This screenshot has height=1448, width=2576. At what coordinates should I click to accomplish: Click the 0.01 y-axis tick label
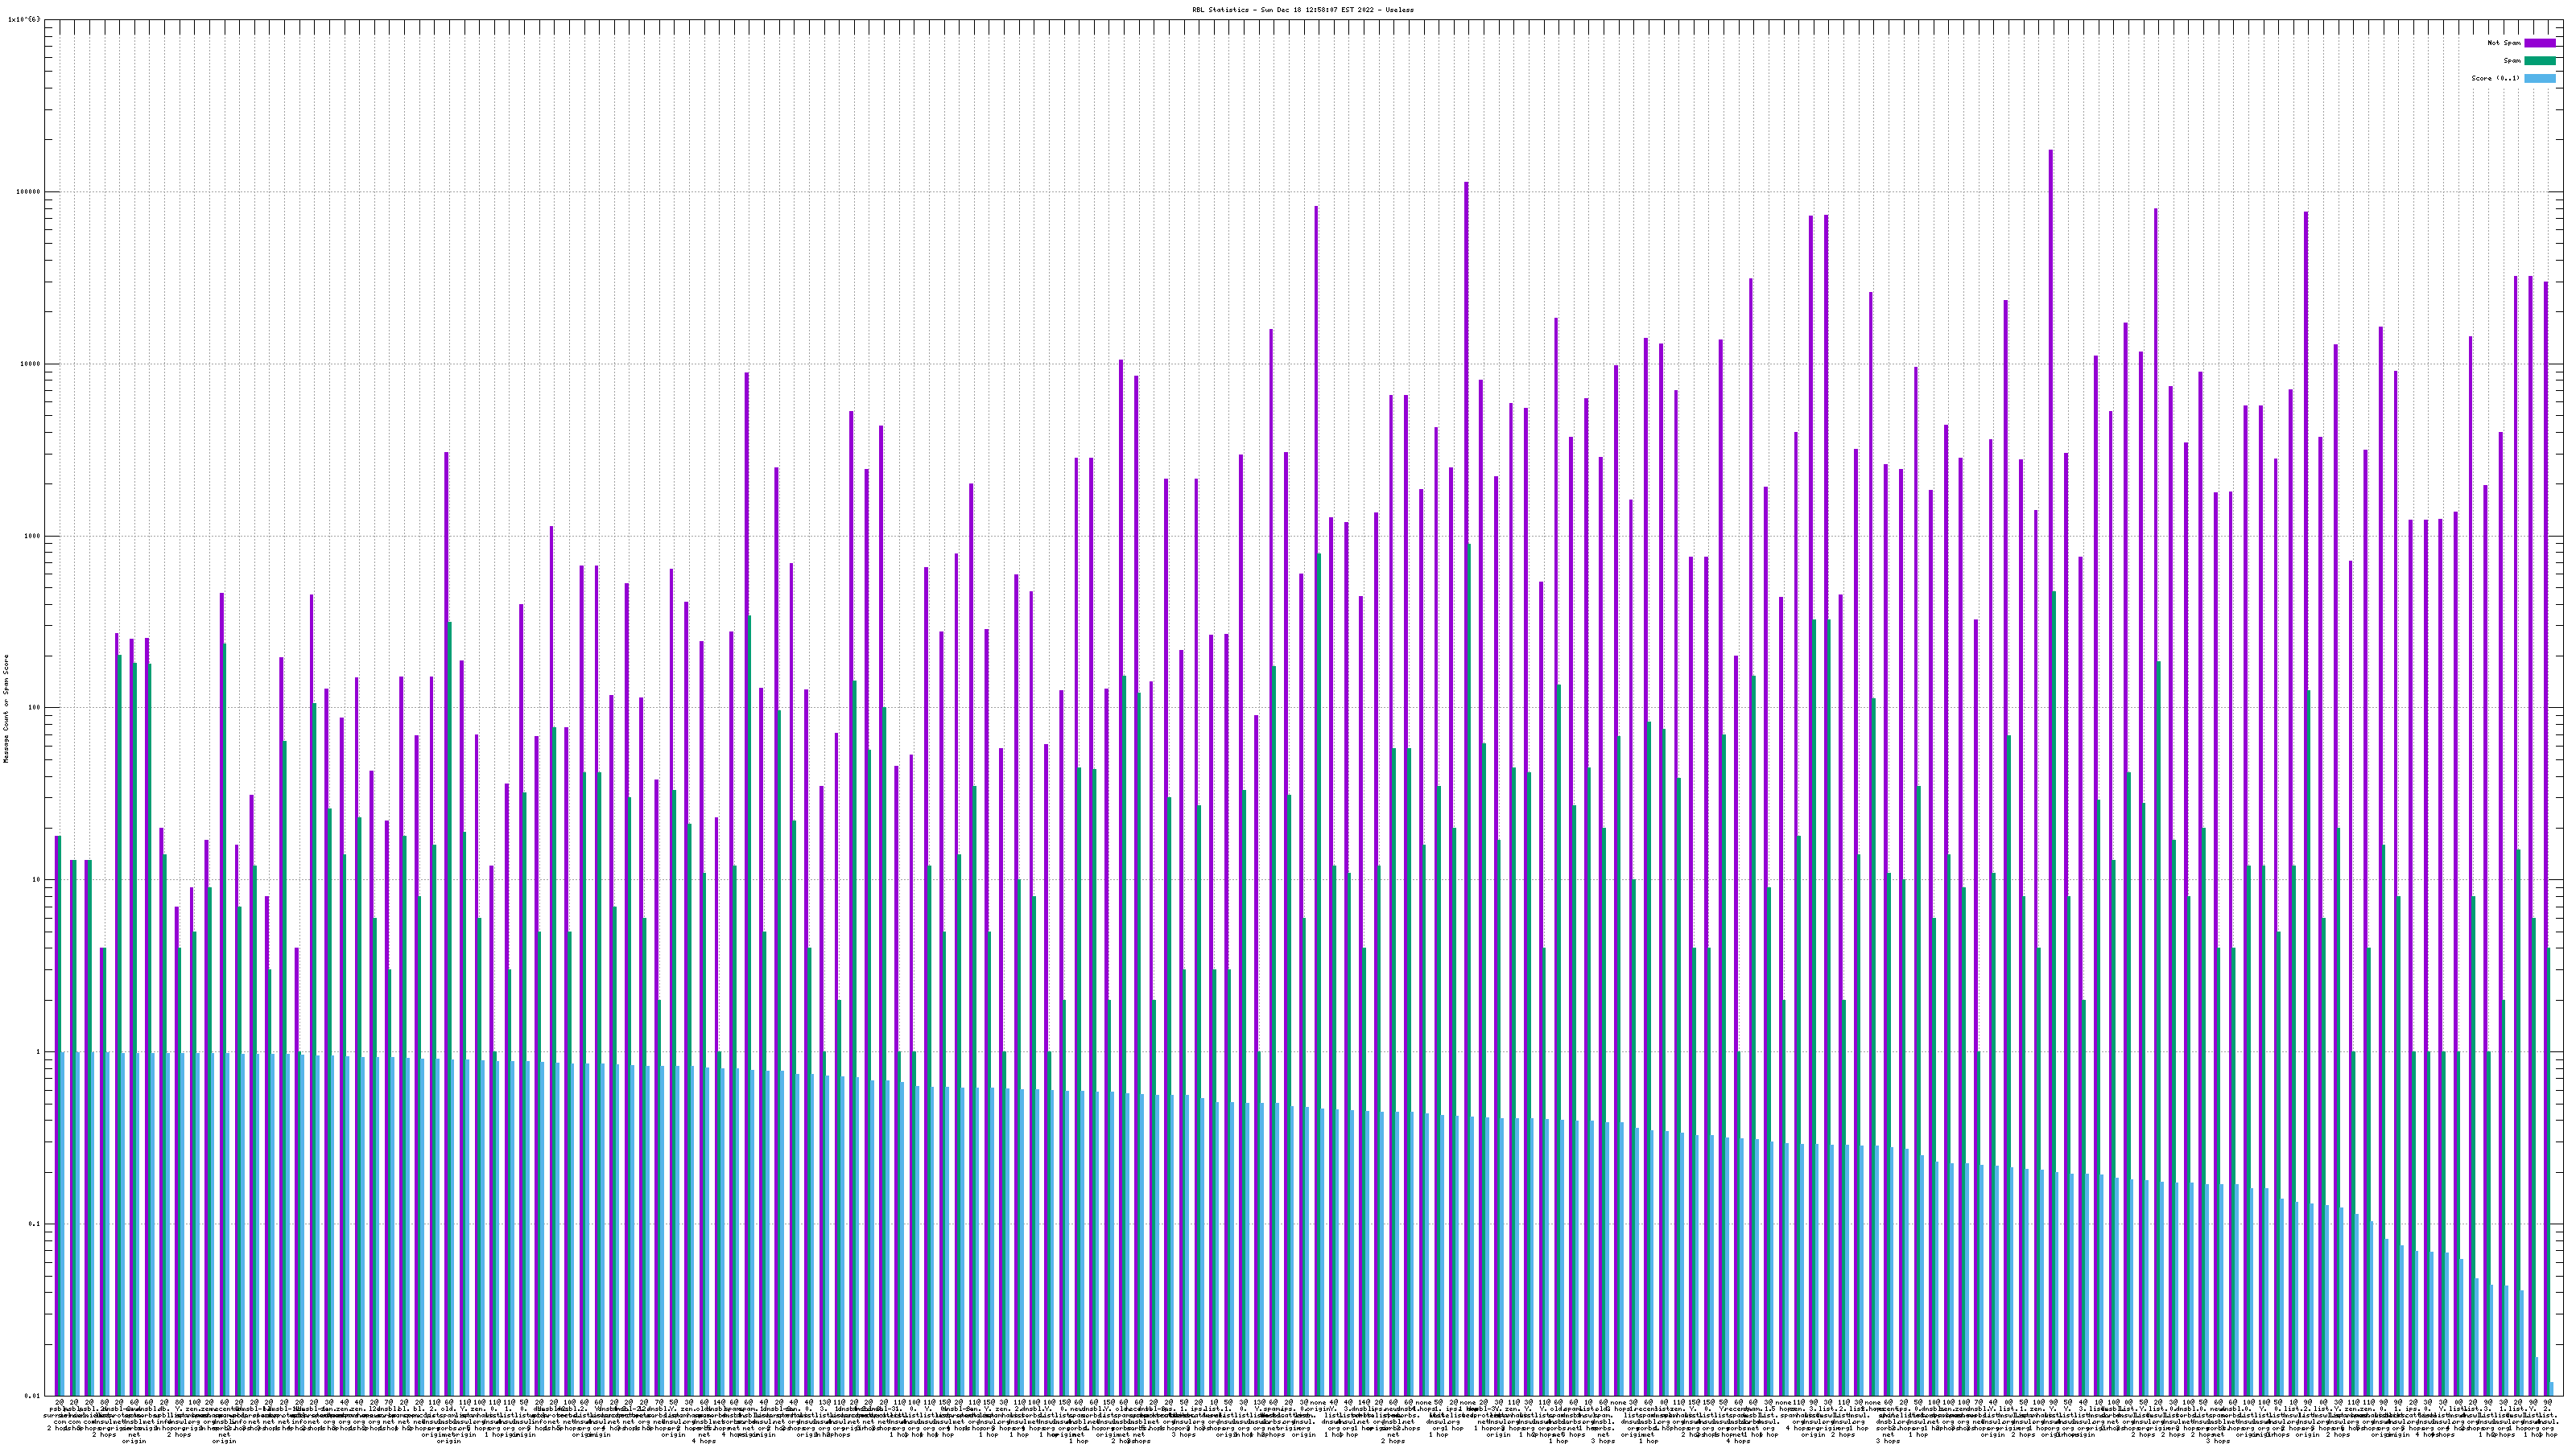point(33,1396)
